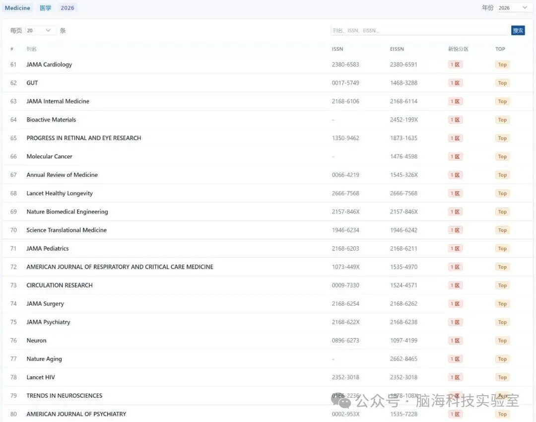Click the 1区 badge for Molecular Cancer
The width and height of the screenshot is (536, 422).
(455, 156)
